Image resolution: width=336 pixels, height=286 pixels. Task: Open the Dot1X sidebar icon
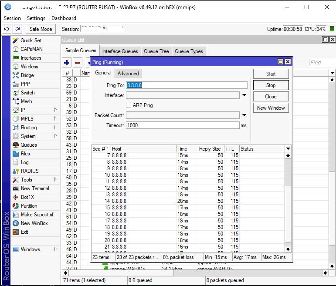15,197
